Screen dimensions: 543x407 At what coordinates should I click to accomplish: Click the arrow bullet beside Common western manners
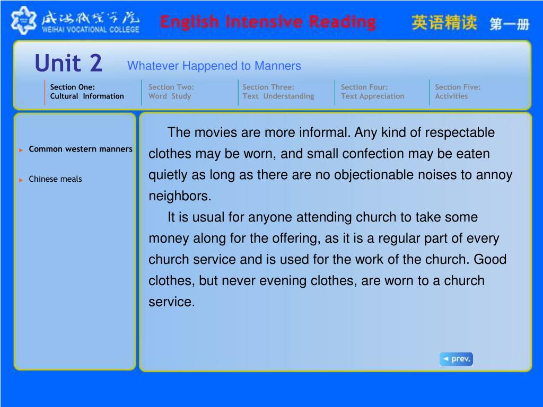coord(21,150)
